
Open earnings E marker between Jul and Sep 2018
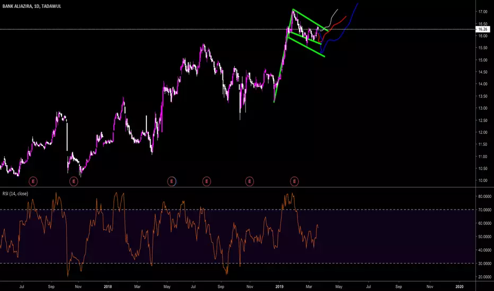207,181
